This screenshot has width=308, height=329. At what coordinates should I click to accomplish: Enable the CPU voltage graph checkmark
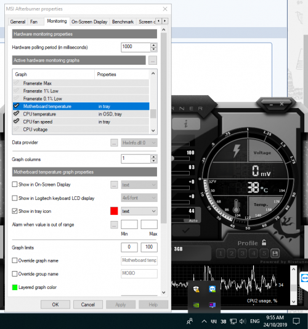tap(17, 129)
